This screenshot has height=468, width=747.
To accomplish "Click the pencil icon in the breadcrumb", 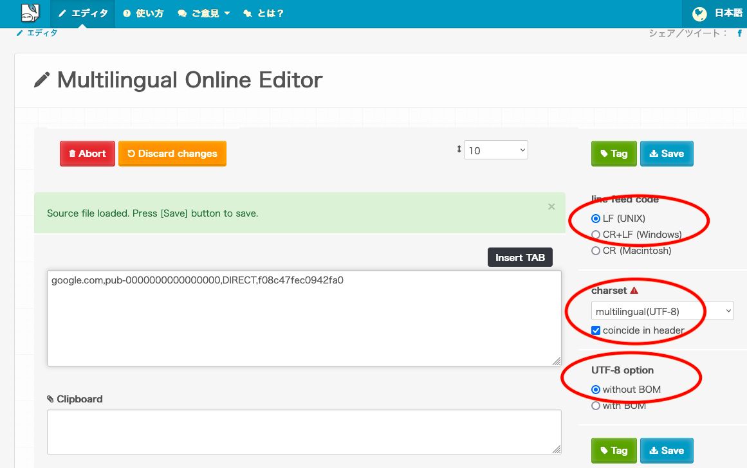I will click(20, 33).
